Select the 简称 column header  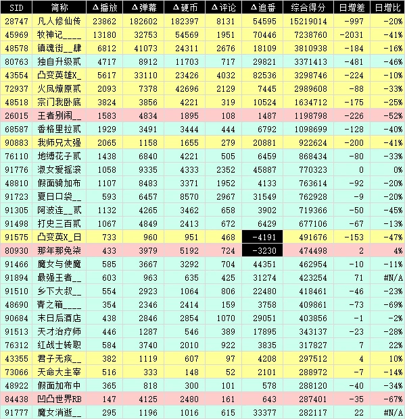tap(59, 7)
